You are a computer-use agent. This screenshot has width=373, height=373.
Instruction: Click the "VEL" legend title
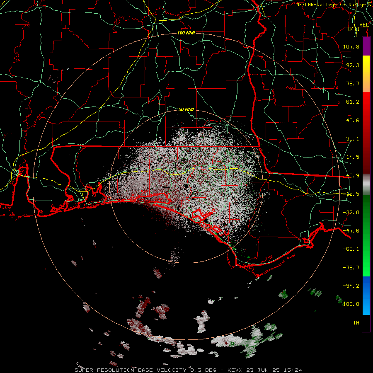[364, 24]
